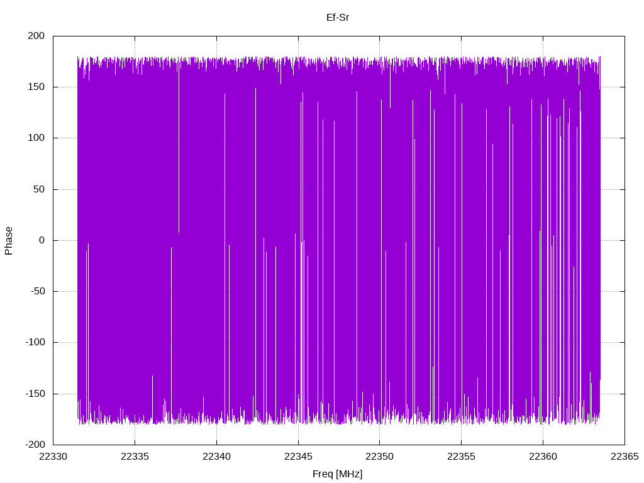Click the y-axis tick label -100
644x483 pixels.
(x=35, y=342)
